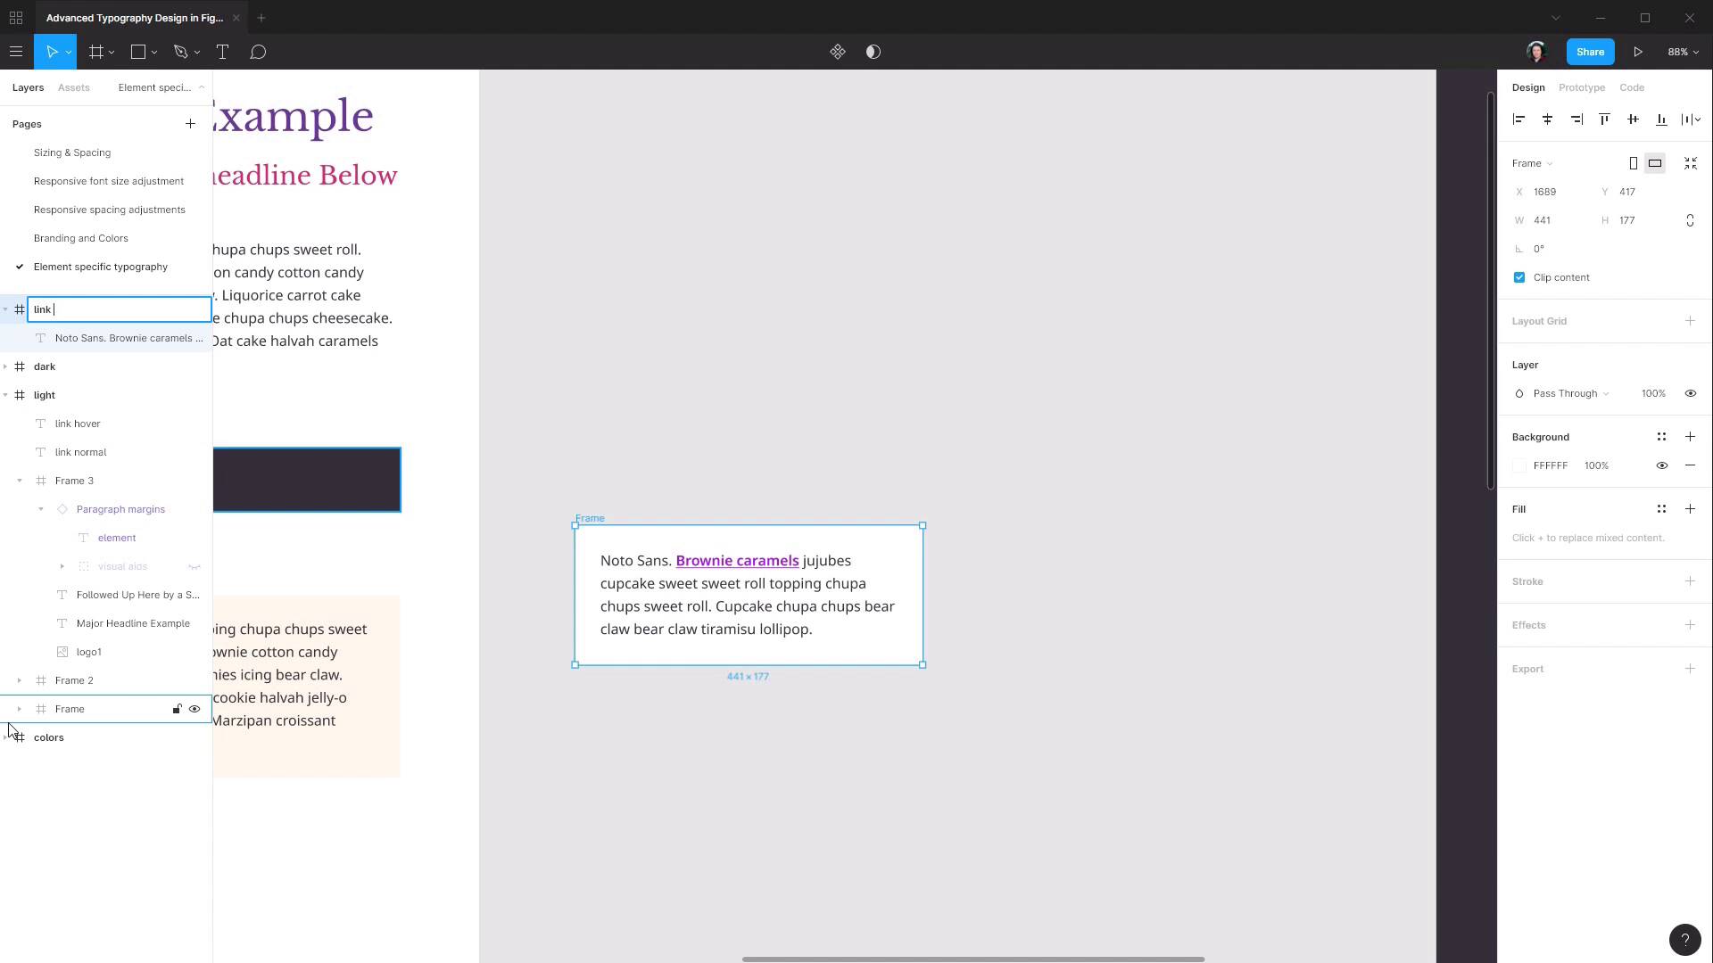1713x963 pixels.
Task: Click the Share button
Action: pos(1590,52)
